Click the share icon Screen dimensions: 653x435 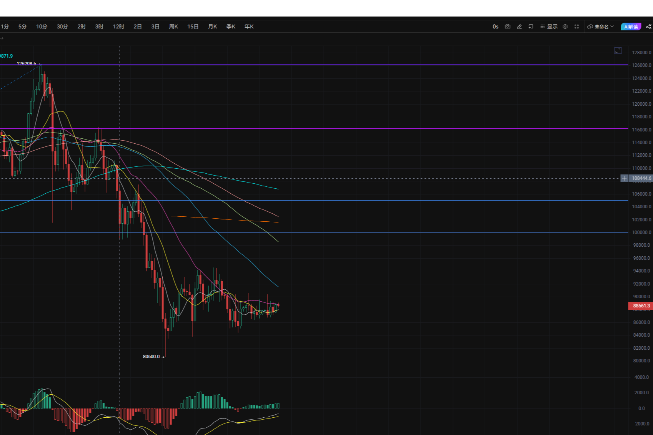pyautogui.click(x=648, y=27)
